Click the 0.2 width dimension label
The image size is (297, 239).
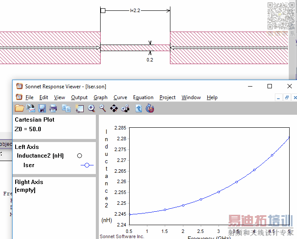click(150, 60)
